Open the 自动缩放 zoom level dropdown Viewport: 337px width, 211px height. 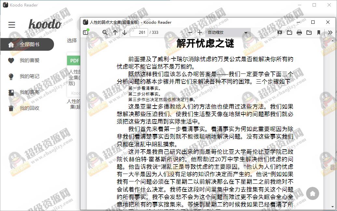[x=227, y=33]
